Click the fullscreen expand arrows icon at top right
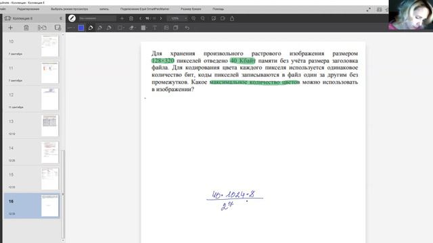Viewport: 433px width, 243px height. pyautogui.click(x=369, y=9)
